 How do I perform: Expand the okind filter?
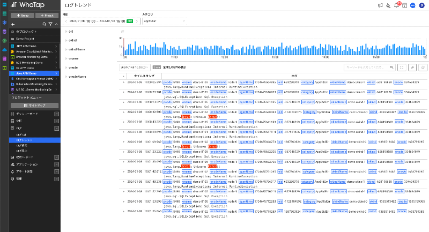[x=66, y=40]
